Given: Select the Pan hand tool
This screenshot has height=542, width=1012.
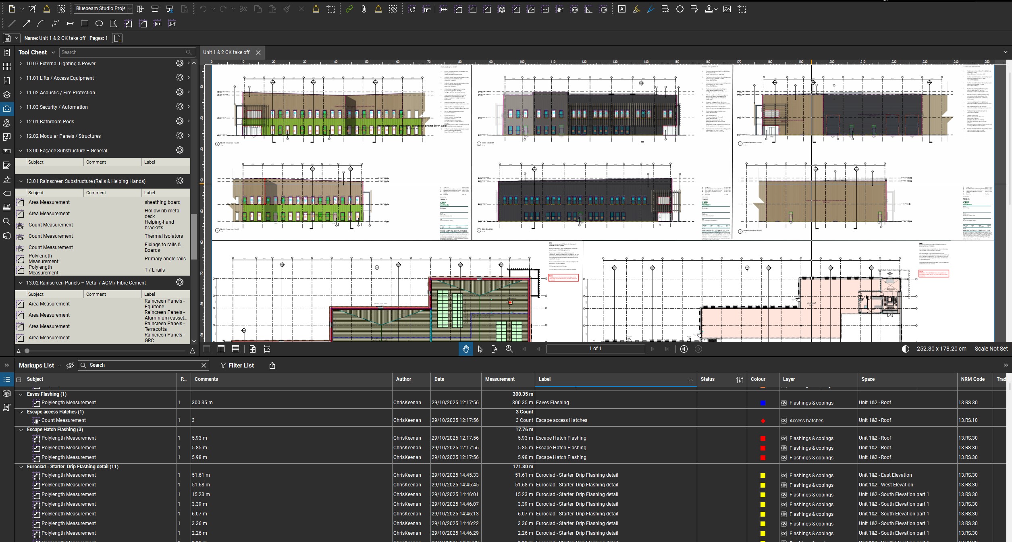Looking at the screenshot, I should pos(465,349).
